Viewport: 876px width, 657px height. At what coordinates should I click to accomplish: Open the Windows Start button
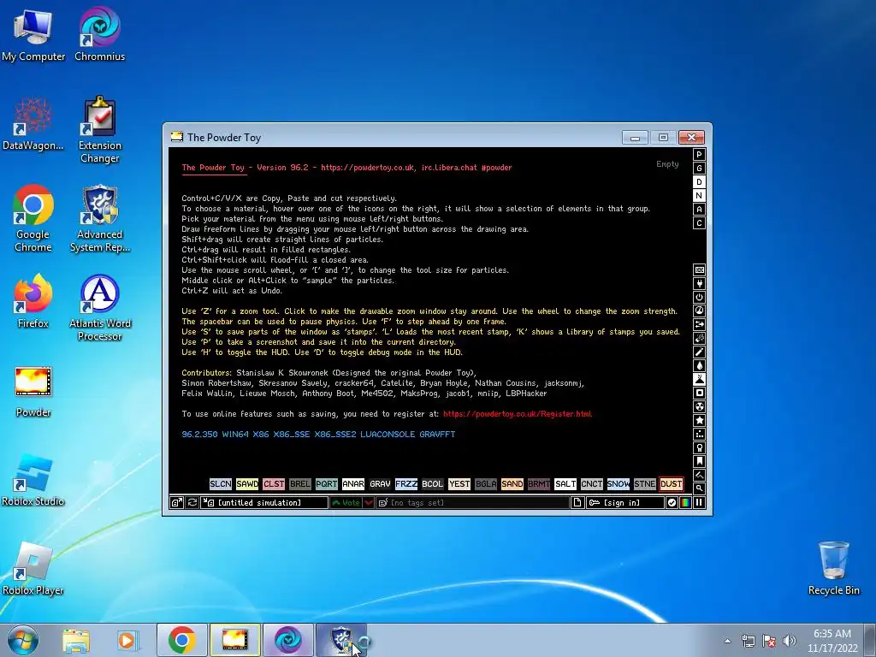pos(23,640)
